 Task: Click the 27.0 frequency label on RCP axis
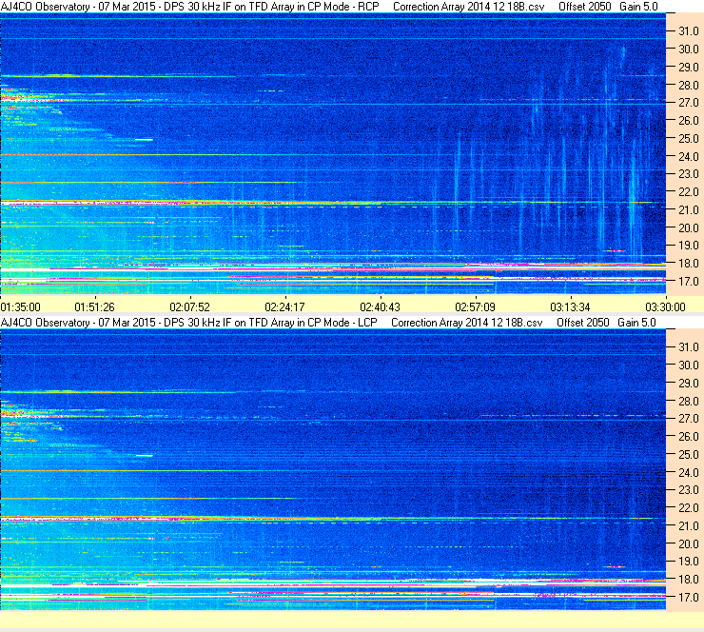pyautogui.click(x=689, y=103)
